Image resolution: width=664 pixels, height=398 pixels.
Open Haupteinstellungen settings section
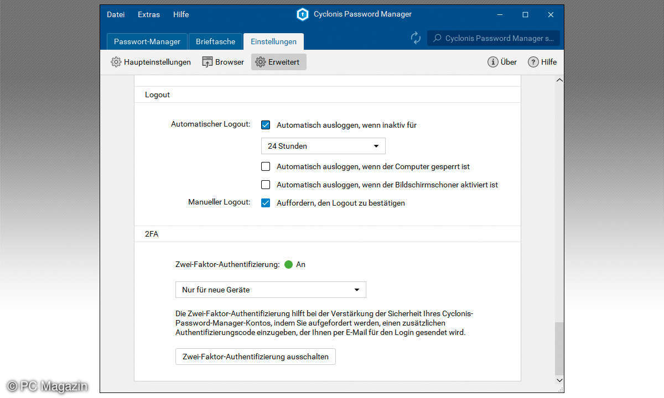151,62
